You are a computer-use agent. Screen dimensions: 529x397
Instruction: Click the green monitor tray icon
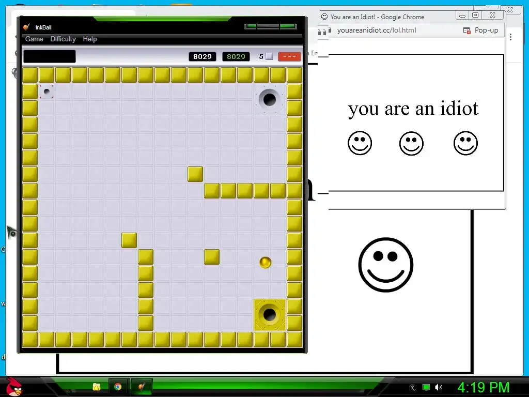426,387
